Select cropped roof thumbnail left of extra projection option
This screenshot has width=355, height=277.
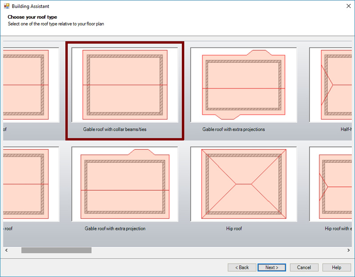click(31, 184)
